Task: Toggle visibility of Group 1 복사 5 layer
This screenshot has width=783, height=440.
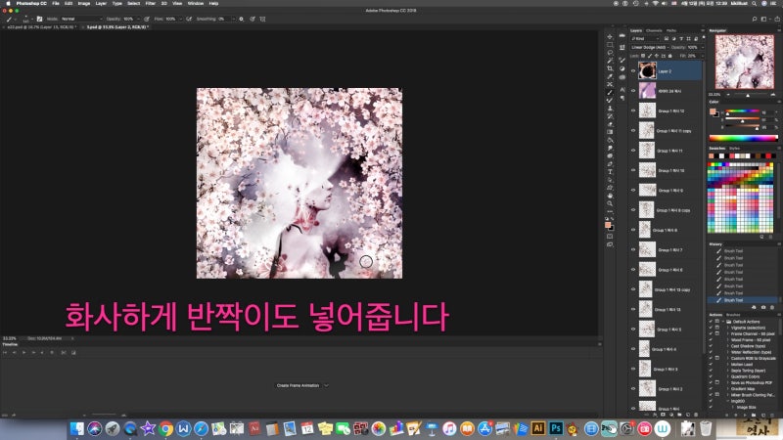Action: [x=633, y=330]
